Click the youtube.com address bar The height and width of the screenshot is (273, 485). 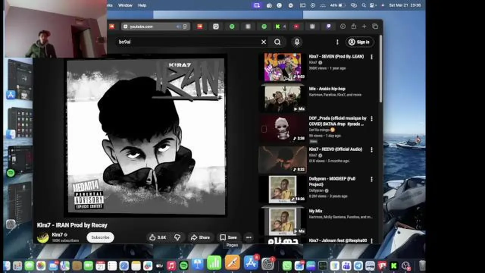pos(155,27)
